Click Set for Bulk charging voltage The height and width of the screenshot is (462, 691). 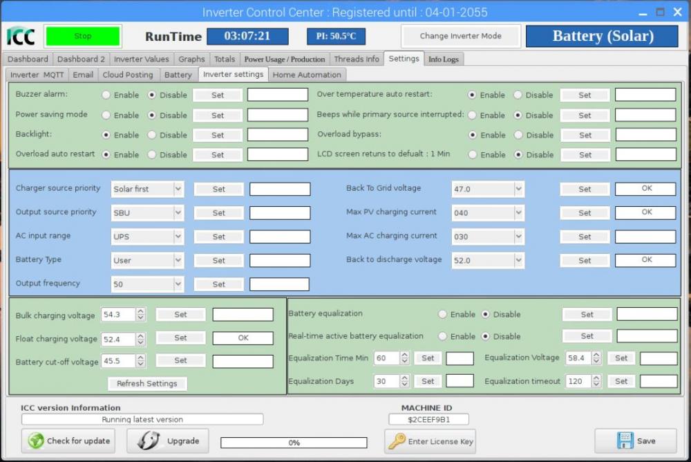180,315
